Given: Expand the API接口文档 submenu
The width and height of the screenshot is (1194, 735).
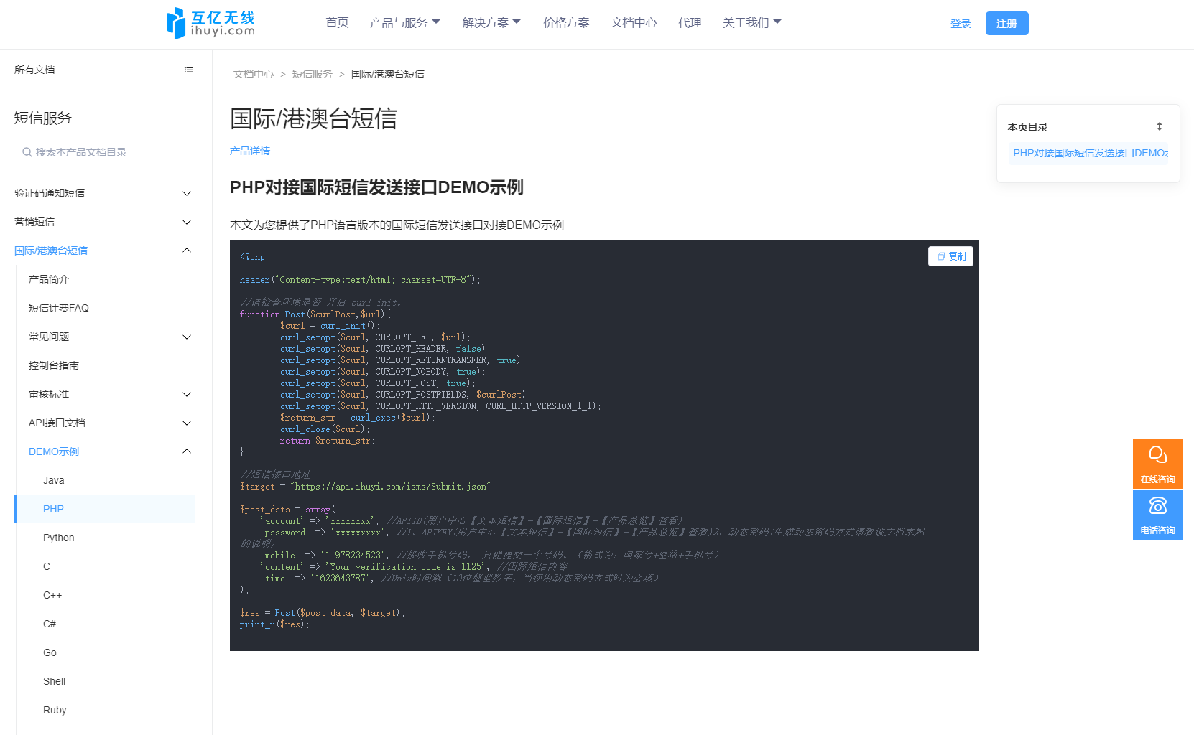Looking at the screenshot, I should pos(111,423).
